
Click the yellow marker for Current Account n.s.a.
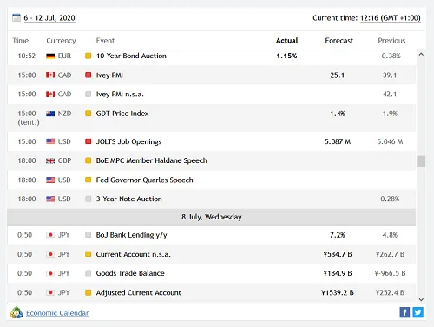click(x=89, y=254)
